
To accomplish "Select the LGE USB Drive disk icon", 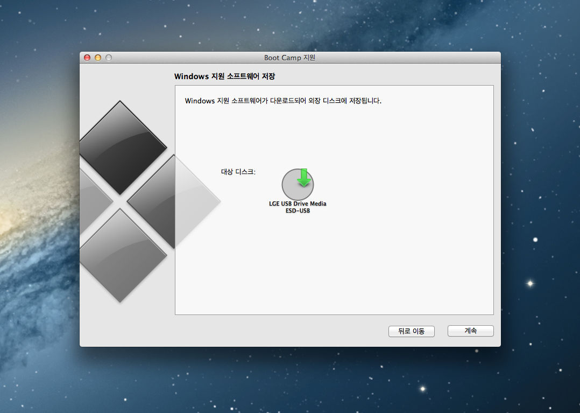I will tap(298, 184).
